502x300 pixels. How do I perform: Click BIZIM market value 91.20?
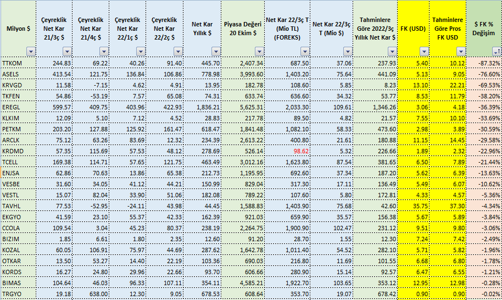pos(243,239)
